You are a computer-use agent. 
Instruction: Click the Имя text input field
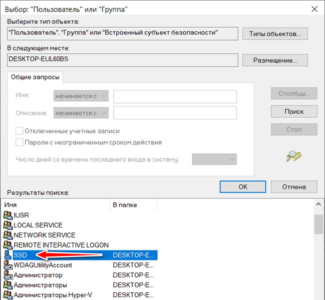(175, 96)
